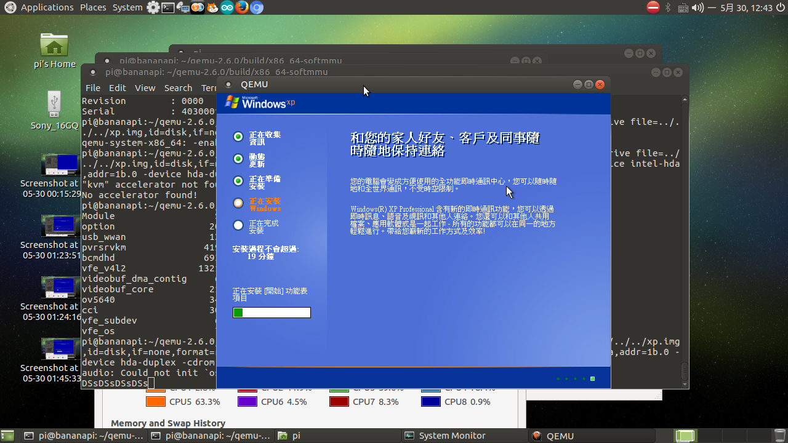Image resolution: width=788 pixels, height=443 pixels.
Task: Launch Firefox from the top panel
Action: (241, 7)
